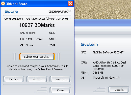This screenshot has height=95, width=131.
Task: Close the 3DMark Score window with X
Action: pos(70,4)
